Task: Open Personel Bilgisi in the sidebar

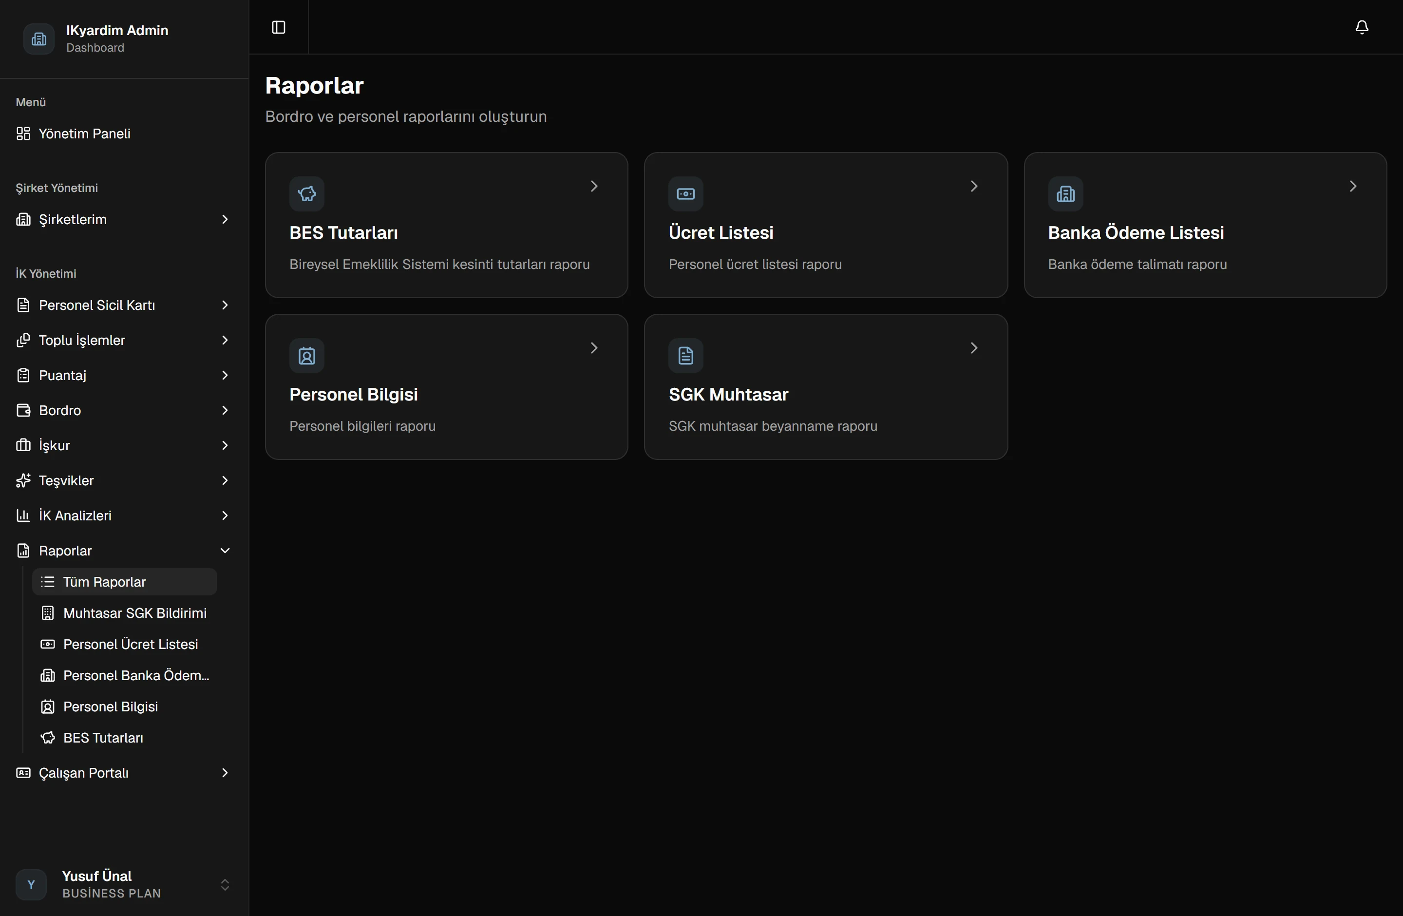Action: pos(124,707)
